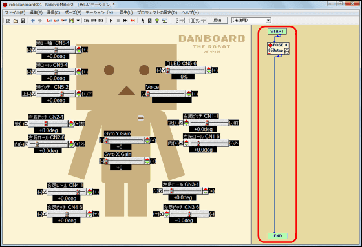The width and height of the screenshot is (362, 247).
Task: Toggle the 右腕ピッチ CN2-1 checkbox
Action: click(x=27, y=124)
